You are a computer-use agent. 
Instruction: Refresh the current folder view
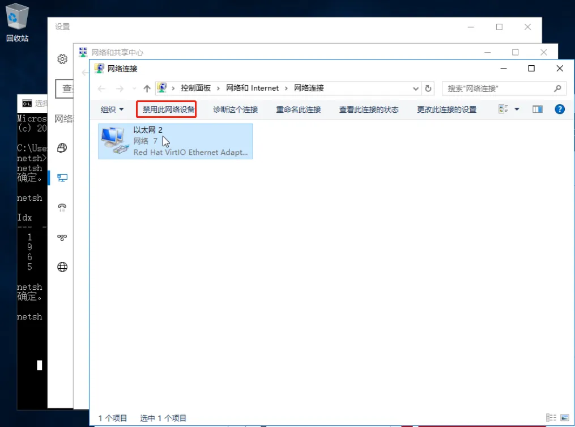(x=429, y=88)
